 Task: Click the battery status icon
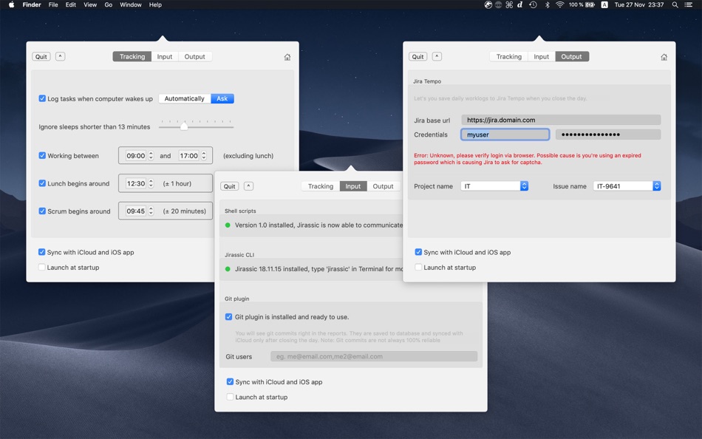coord(590,5)
